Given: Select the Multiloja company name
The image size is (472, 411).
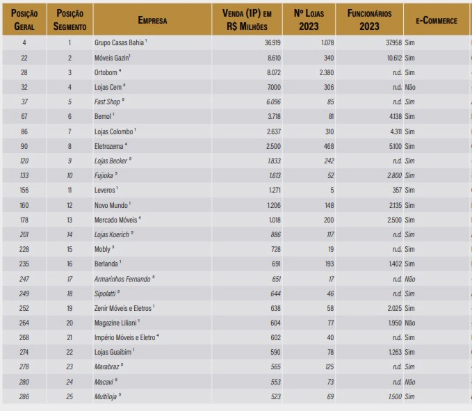Looking at the screenshot, I should pyautogui.click(x=107, y=396).
